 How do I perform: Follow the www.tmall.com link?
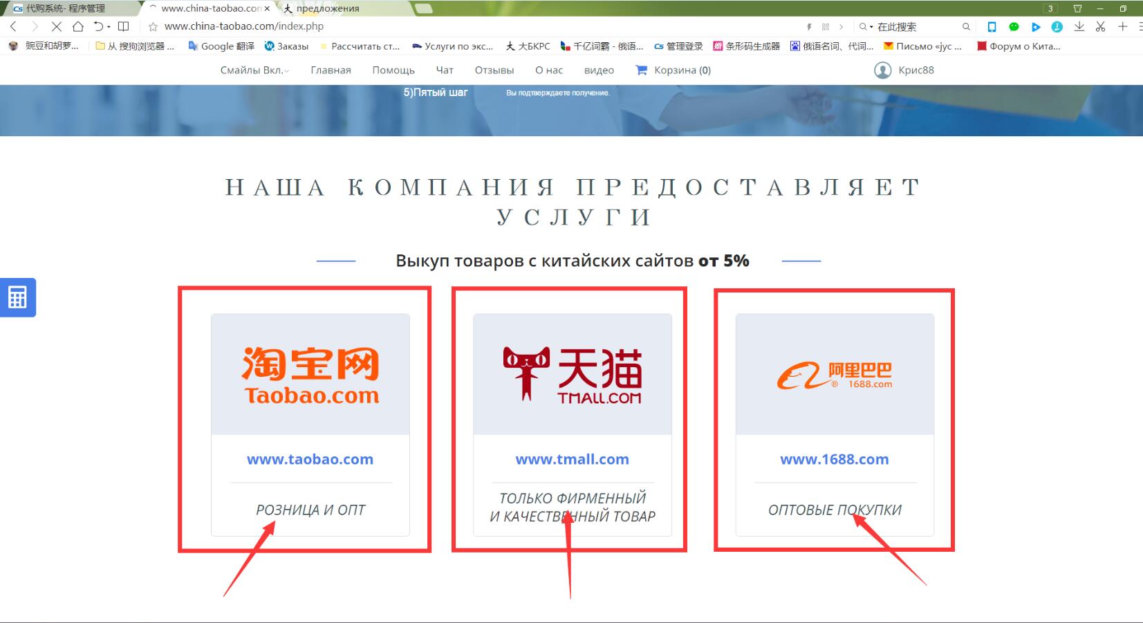573,459
